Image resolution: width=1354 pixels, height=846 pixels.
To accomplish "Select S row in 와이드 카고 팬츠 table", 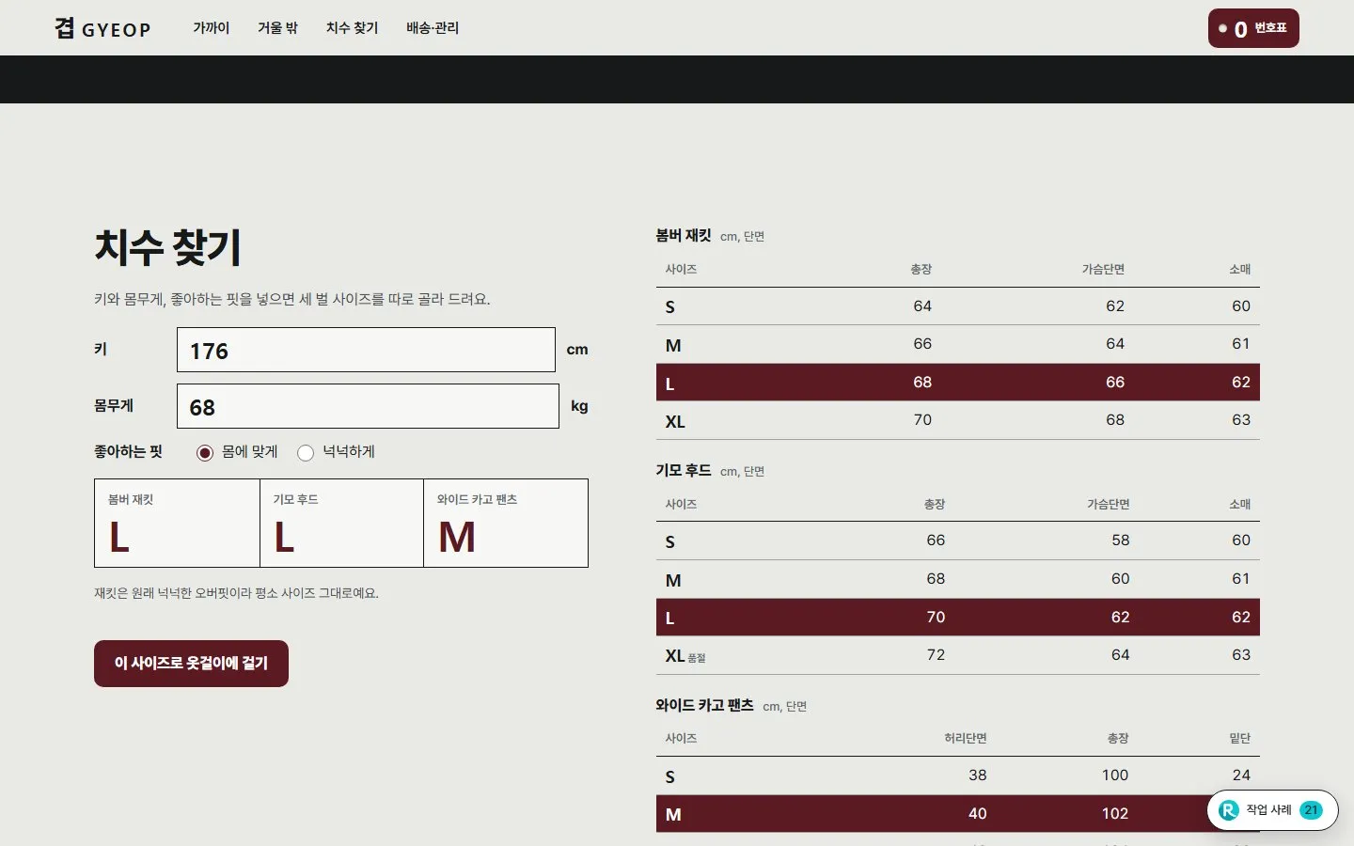I will tap(957, 775).
